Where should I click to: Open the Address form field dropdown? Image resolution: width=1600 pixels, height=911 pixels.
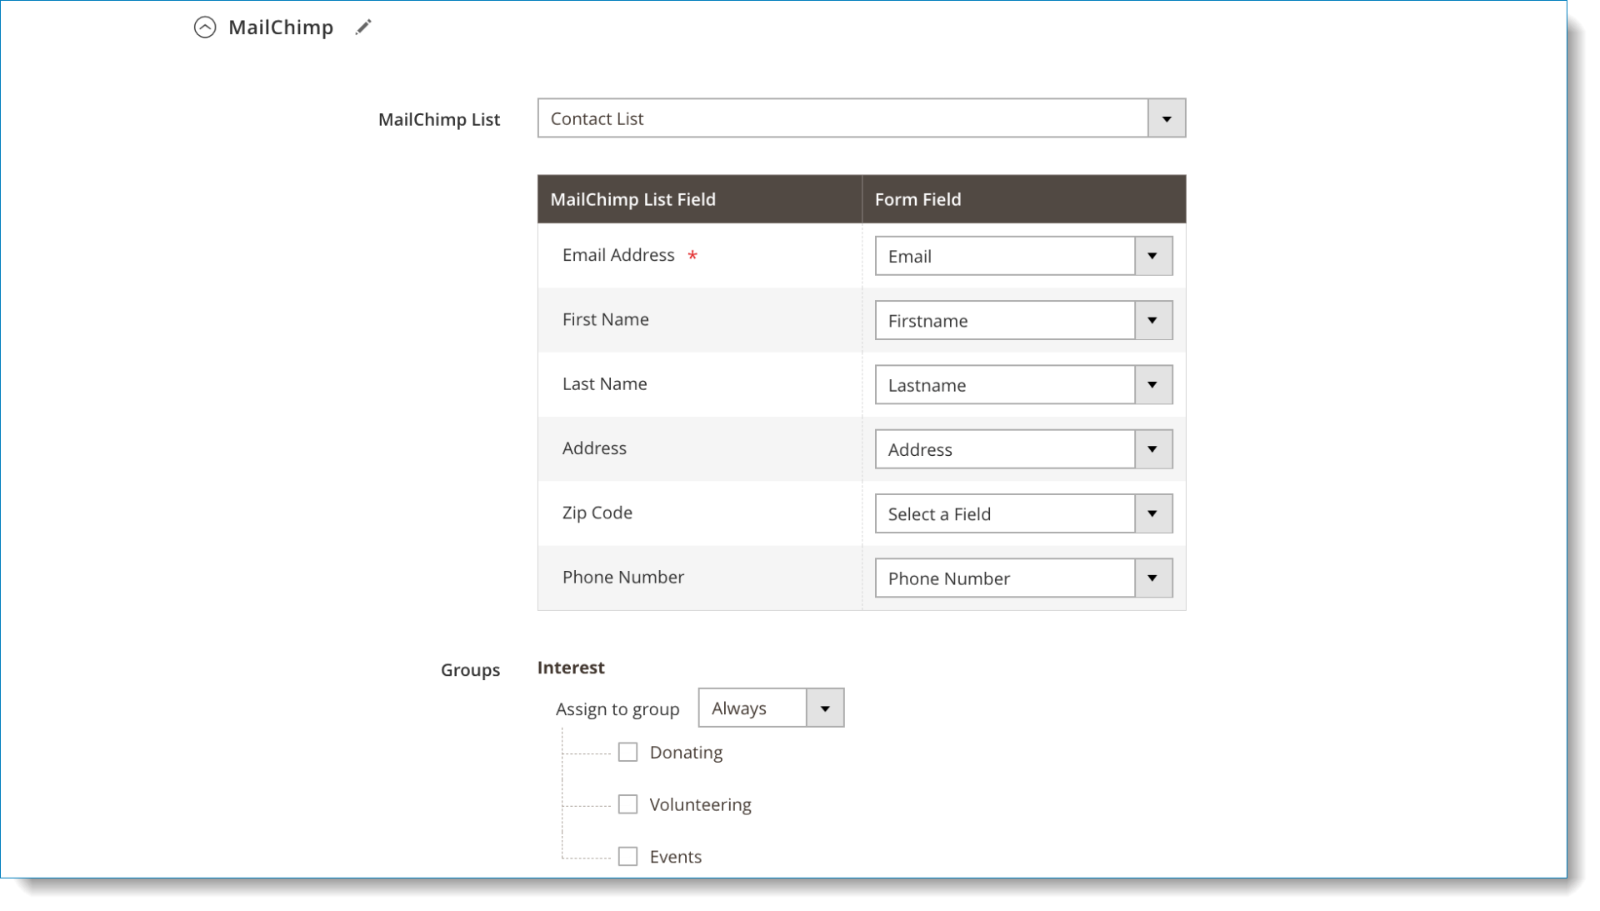coord(1023,449)
